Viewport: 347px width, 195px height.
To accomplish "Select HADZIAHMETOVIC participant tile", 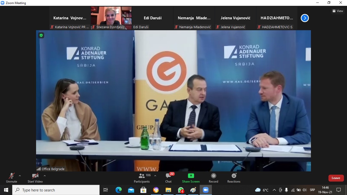I will pos(277,18).
